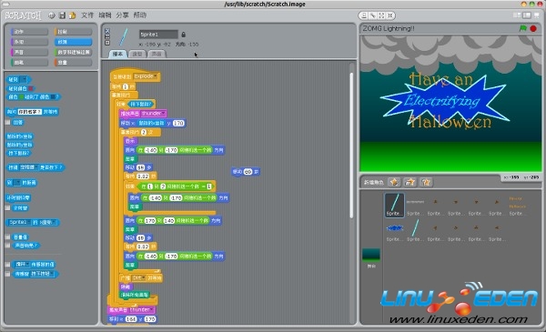Open the 滑杆 sensor dropdown
Screen dimensions: 546x332
23,265
